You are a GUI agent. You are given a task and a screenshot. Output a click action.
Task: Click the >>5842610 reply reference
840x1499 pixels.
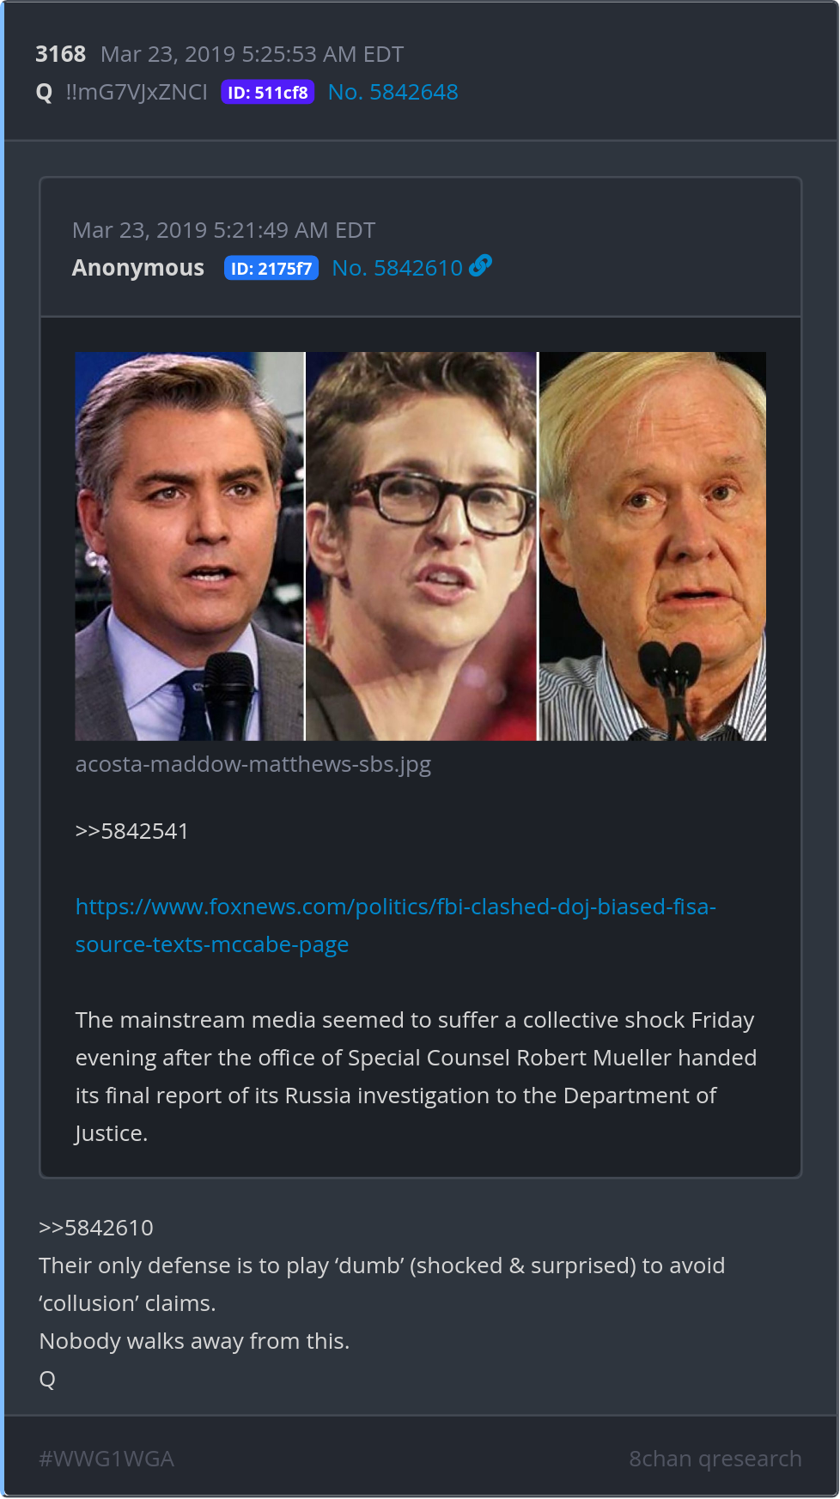[x=96, y=1228]
